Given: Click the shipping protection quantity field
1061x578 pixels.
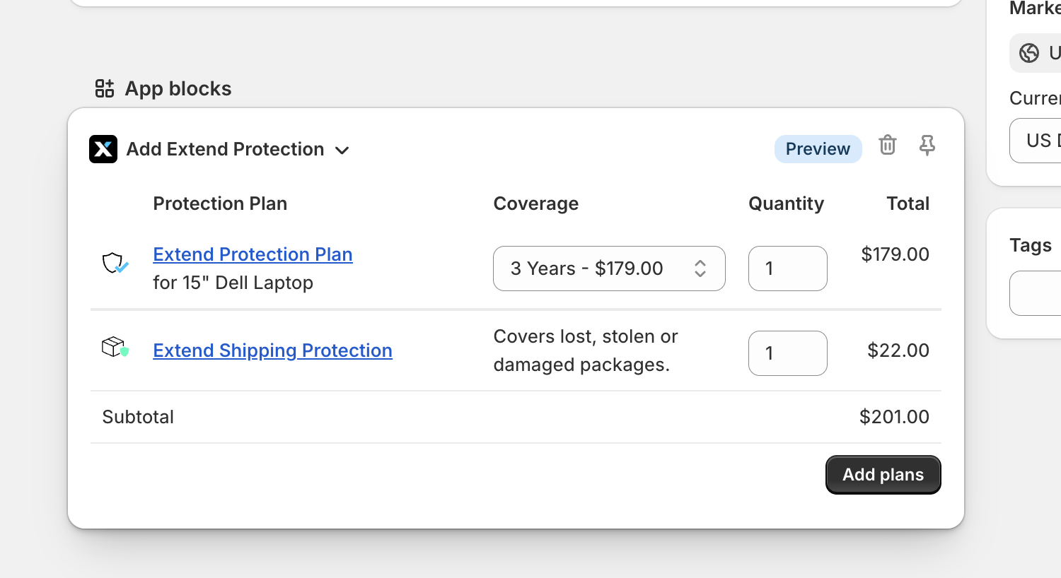Looking at the screenshot, I should click(x=788, y=353).
